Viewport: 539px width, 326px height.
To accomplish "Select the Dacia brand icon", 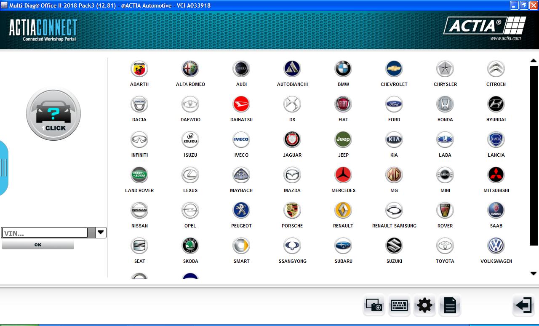I will 139,104.
